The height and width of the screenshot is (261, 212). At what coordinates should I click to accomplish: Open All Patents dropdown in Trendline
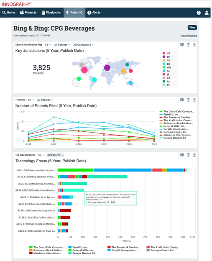(45, 100)
